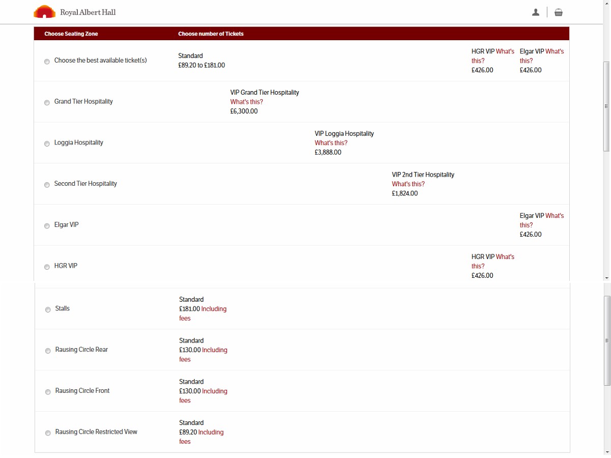Open "Including fees" for Rausing Circle Front
Screen dimensions: 611x458
(203, 396)
